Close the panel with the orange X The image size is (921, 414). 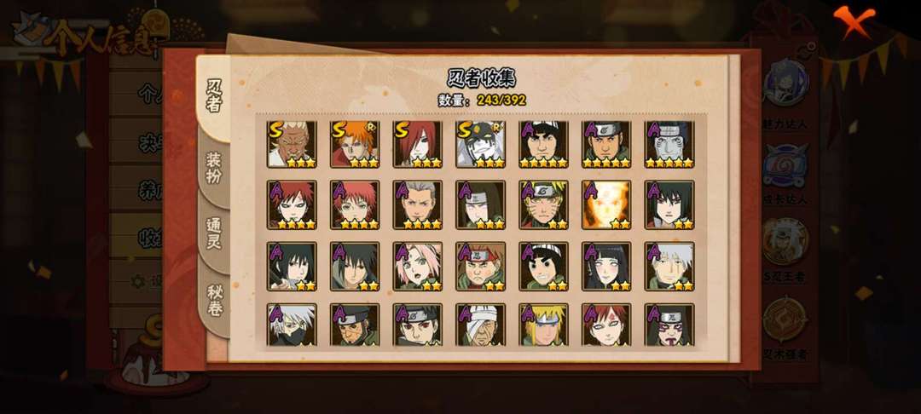point(854,21)
